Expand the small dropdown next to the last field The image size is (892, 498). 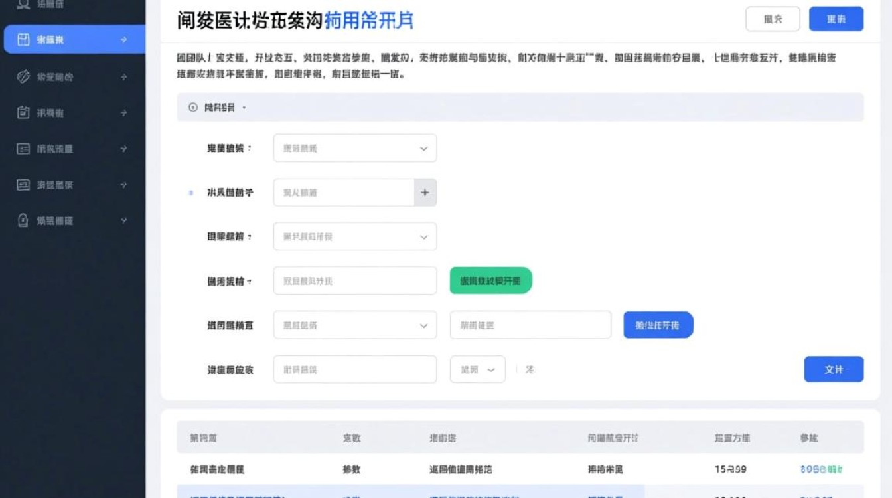coord(477,369)
